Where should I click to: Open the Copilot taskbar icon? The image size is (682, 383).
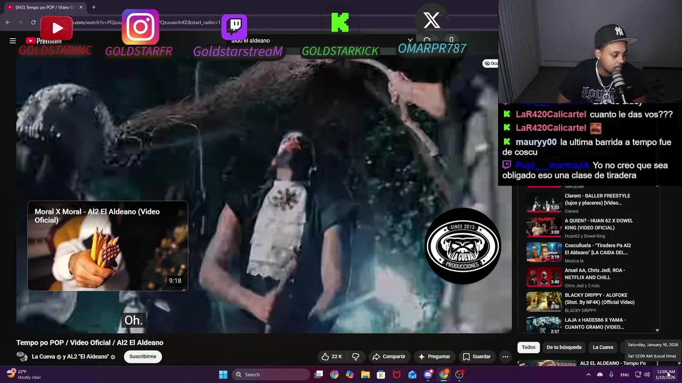(x=350, y=374)
